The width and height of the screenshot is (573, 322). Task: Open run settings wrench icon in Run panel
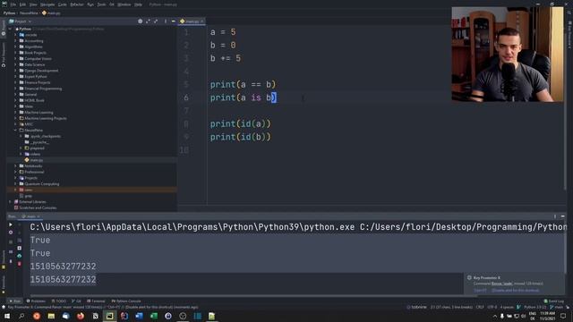pos(11,233)
